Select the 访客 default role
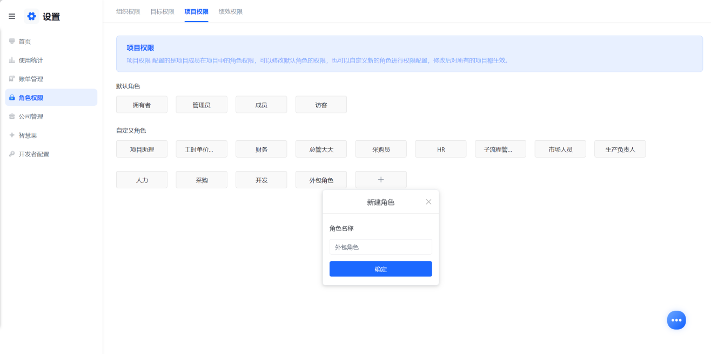 [x=321, y=105]
